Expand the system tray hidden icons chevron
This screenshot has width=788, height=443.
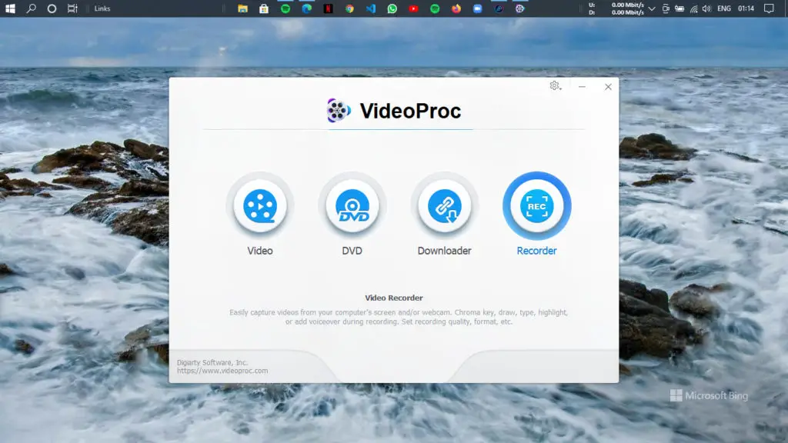click(x=652, y=8)
